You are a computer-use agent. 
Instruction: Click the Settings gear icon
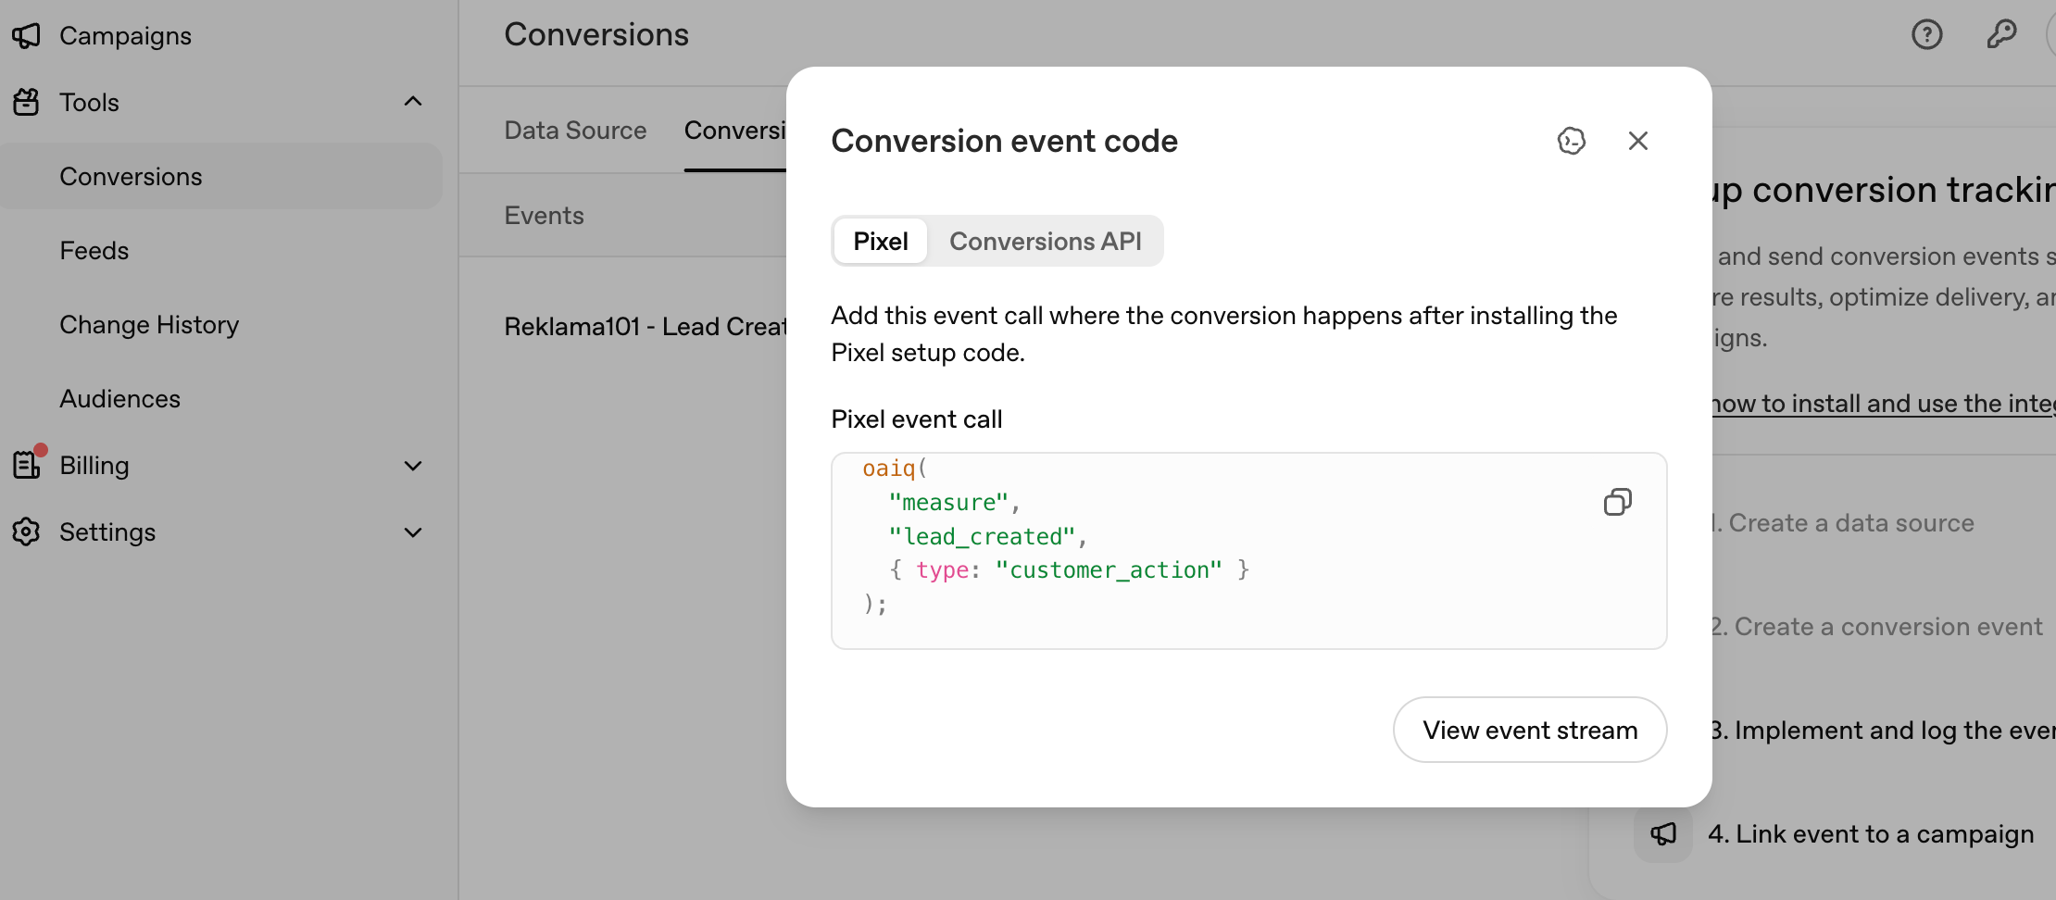26,531
